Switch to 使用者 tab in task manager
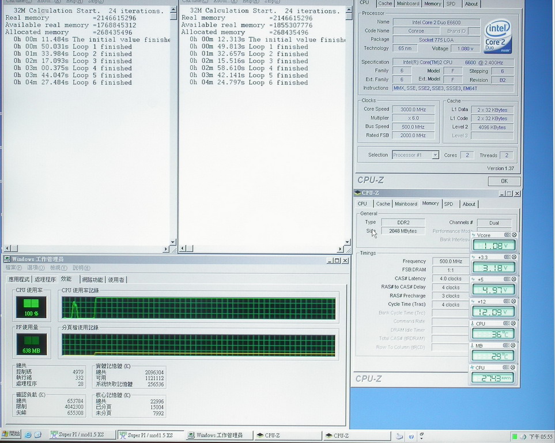Screen dimensions: 555x443 point(116,280)
